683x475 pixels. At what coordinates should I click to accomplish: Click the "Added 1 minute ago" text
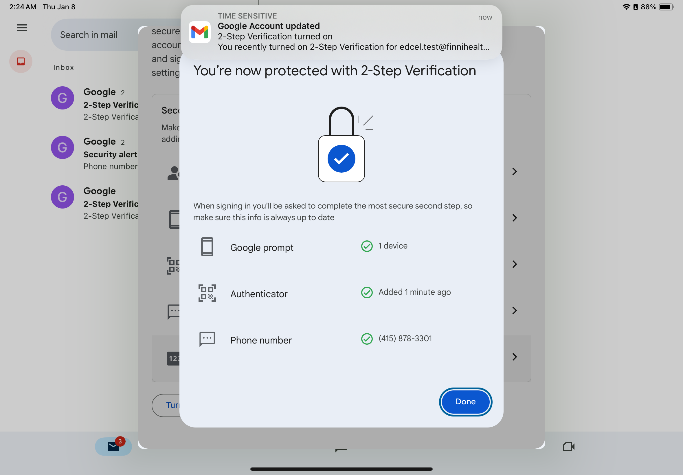(x=414, y=292)
